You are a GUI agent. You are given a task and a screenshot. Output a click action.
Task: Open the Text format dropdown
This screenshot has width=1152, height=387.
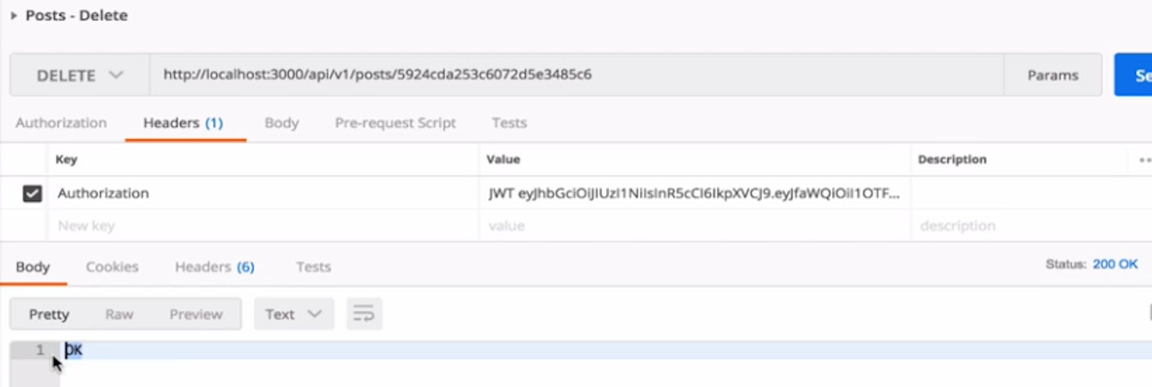tap(293, 314)
